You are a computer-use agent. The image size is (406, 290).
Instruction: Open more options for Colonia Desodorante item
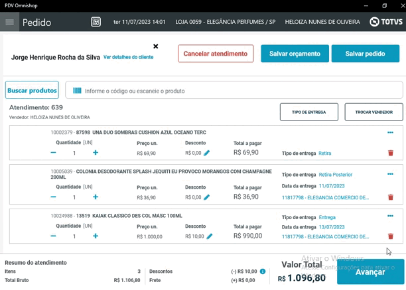pyautogui.click(x=390, y=174)
